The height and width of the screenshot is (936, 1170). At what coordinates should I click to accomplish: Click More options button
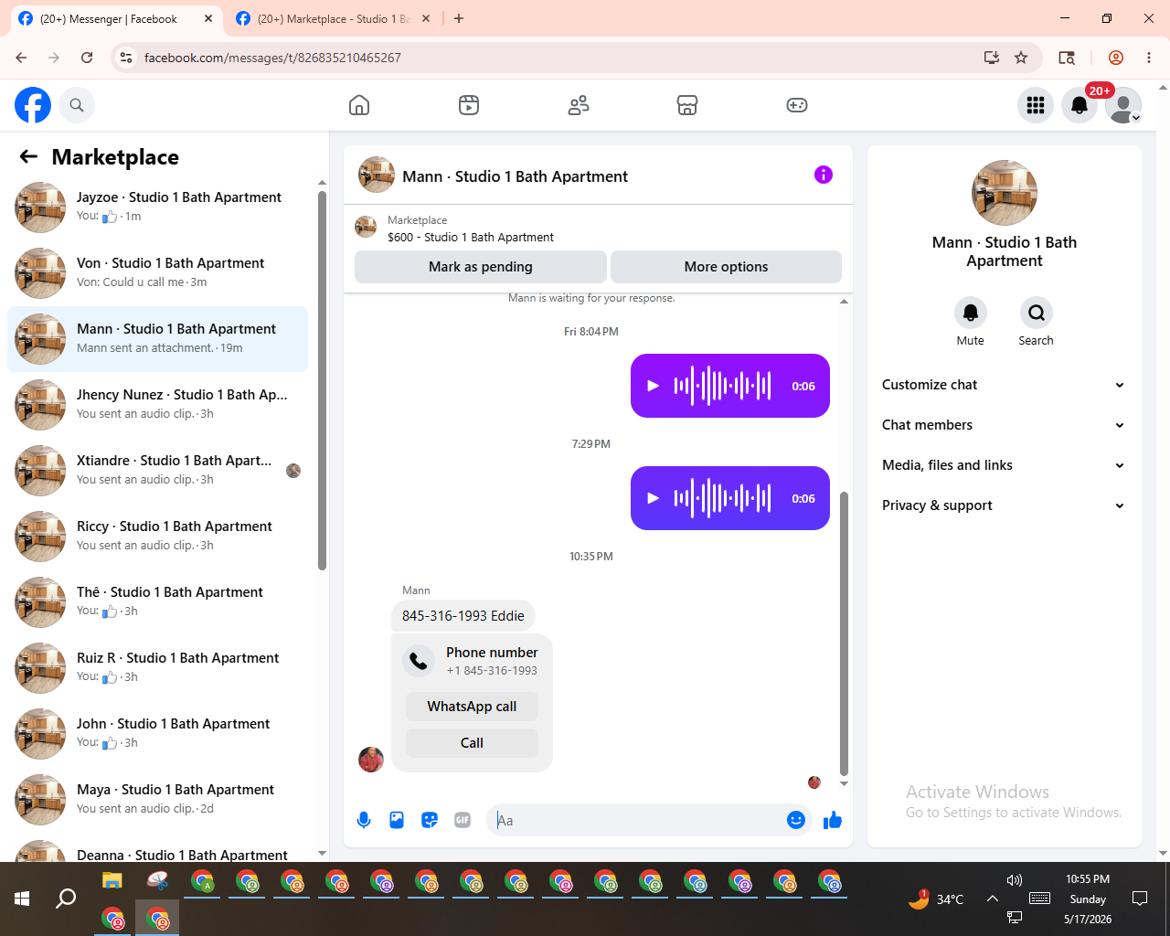(726, 267)
